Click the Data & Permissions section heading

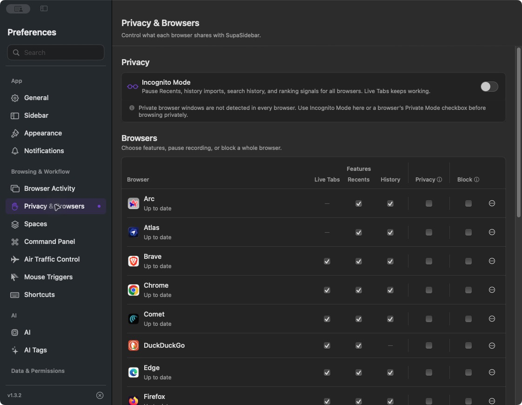(x=38, y=371)
